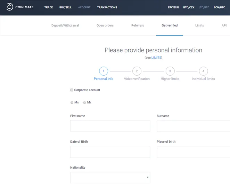Open the TRANSACTIONS menu
Image resolution: width=230 pixels, height=187 pixels.
coord(107,7)
